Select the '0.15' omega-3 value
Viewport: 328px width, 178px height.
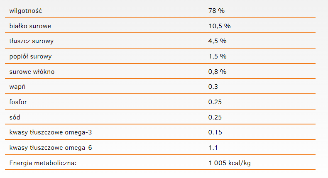point(215,133)
